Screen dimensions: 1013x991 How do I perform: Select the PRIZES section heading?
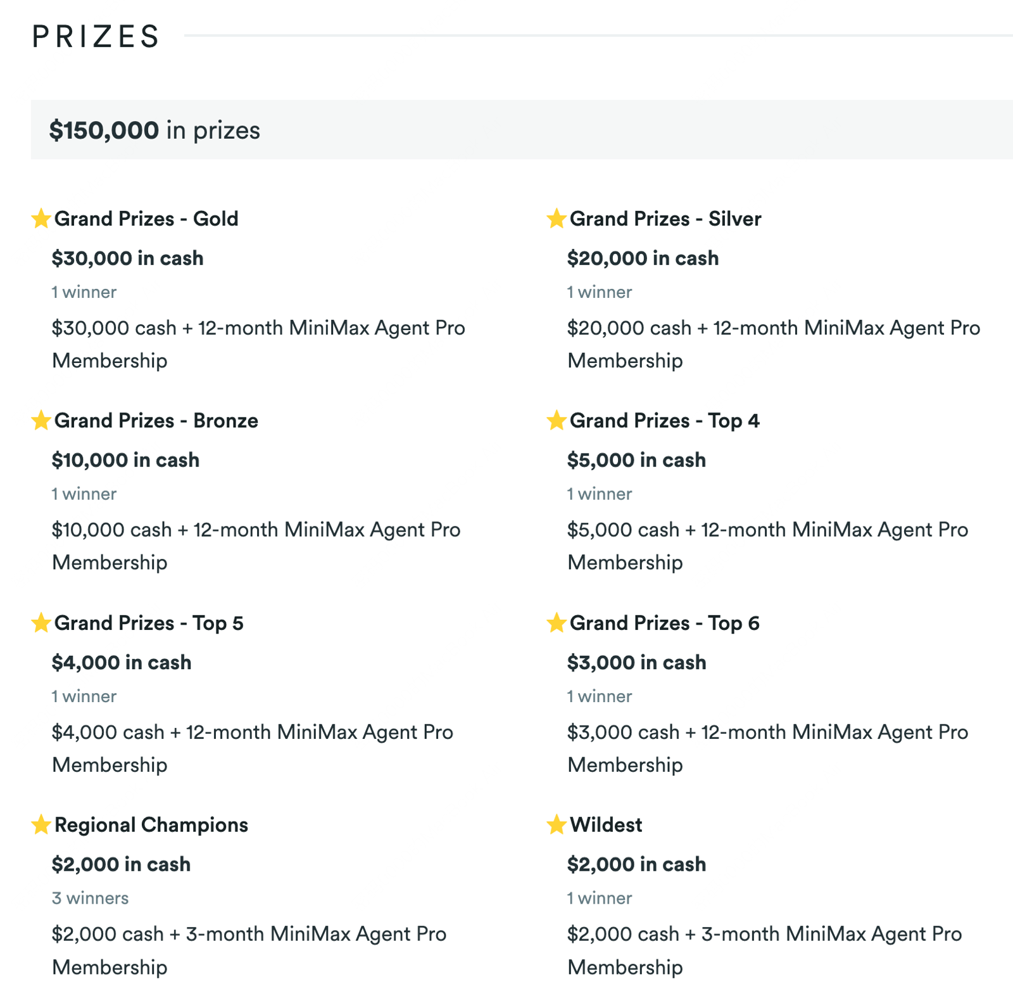click(x=96, y=36)
